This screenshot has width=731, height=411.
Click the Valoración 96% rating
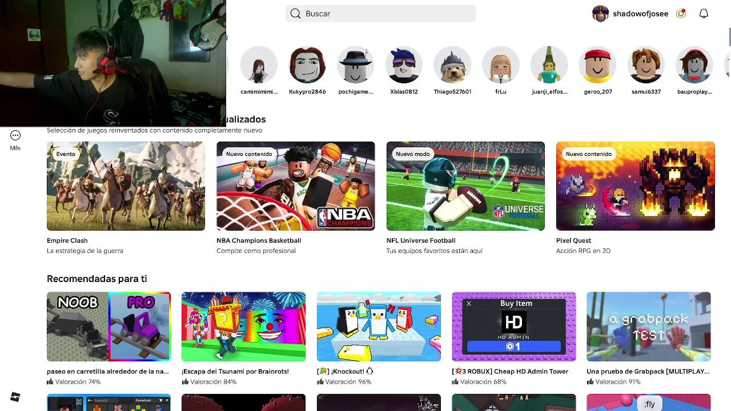[344, 382]
